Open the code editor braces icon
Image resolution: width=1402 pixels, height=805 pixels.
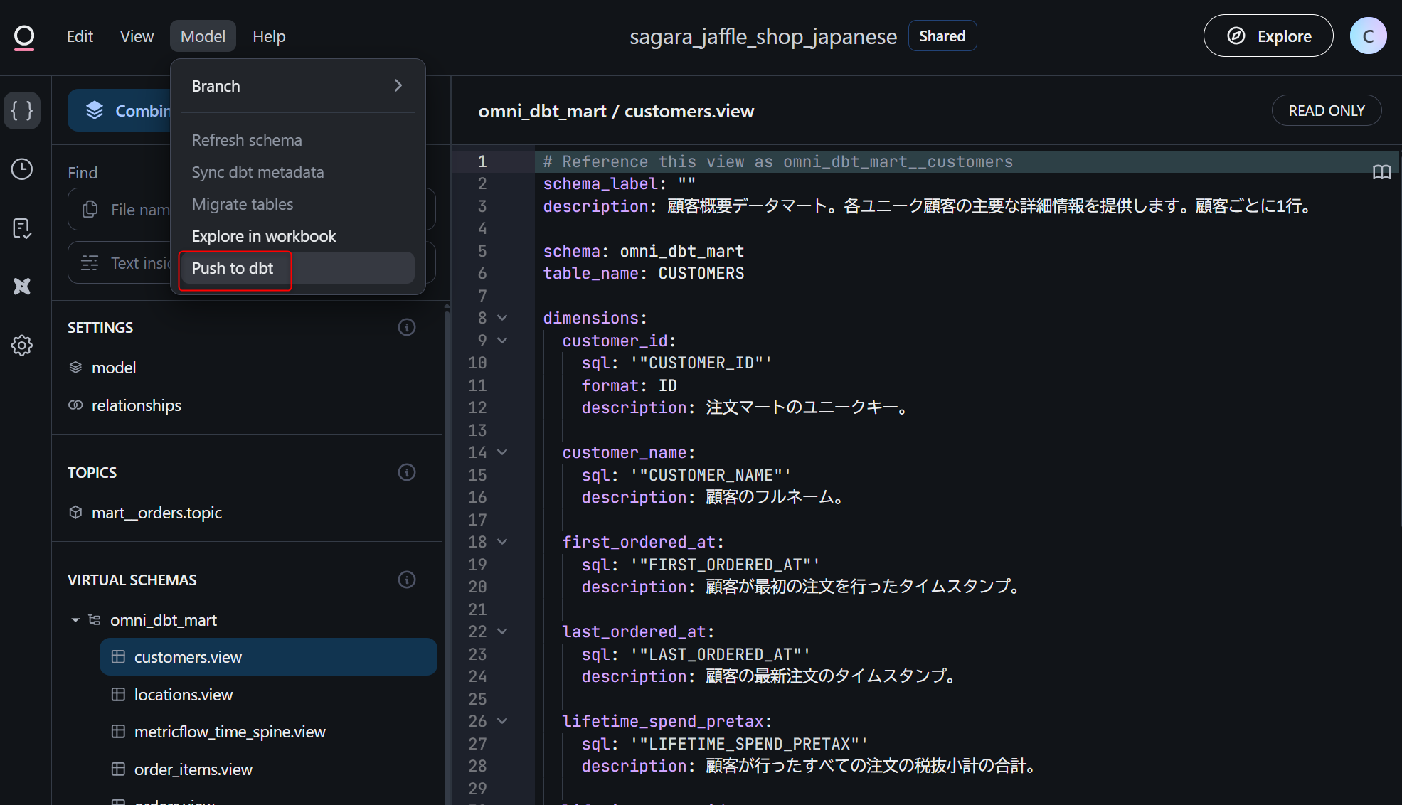point(22,110)
